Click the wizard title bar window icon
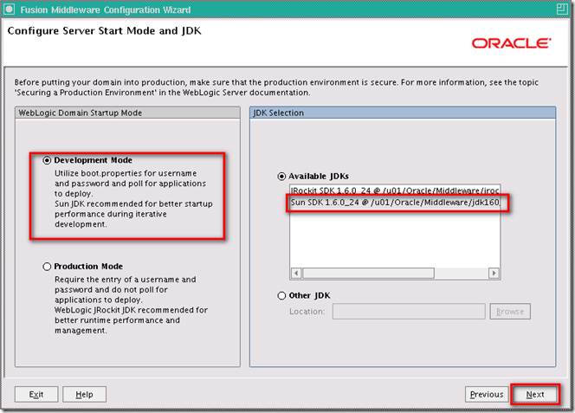This screenshot has height=413, width=575. [10, 10]
